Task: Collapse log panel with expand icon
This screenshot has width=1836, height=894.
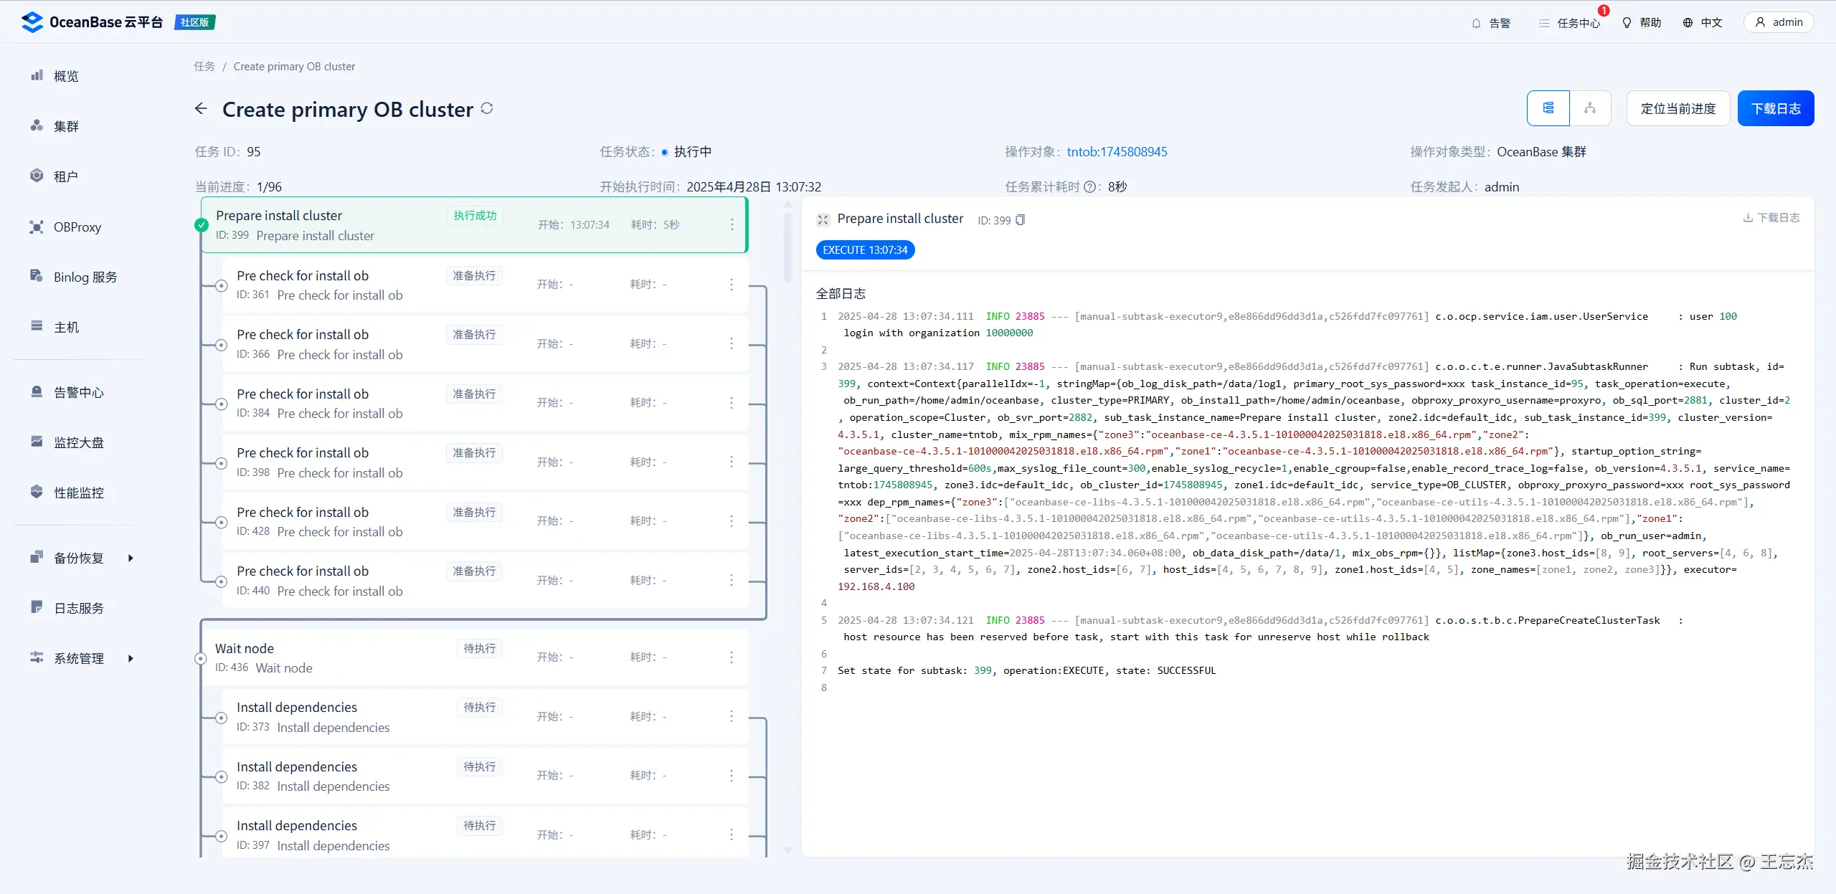Action: (823, 219)
